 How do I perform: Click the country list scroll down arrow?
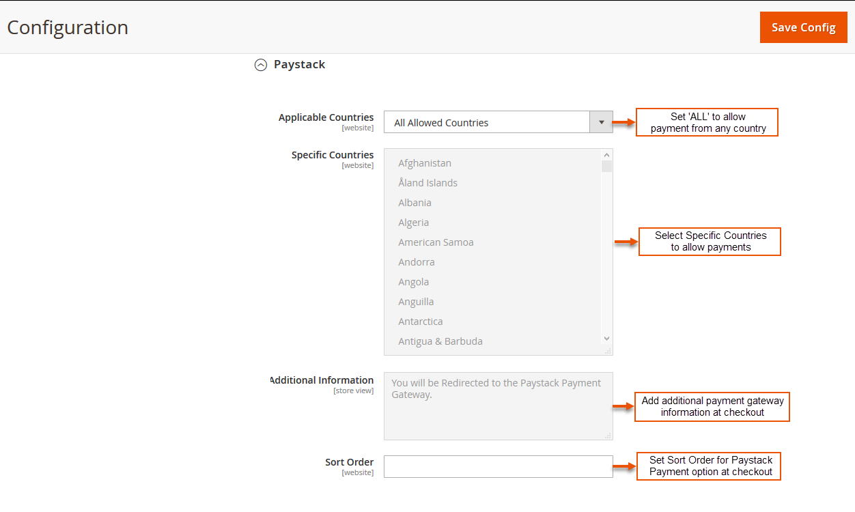pos(606,339)
